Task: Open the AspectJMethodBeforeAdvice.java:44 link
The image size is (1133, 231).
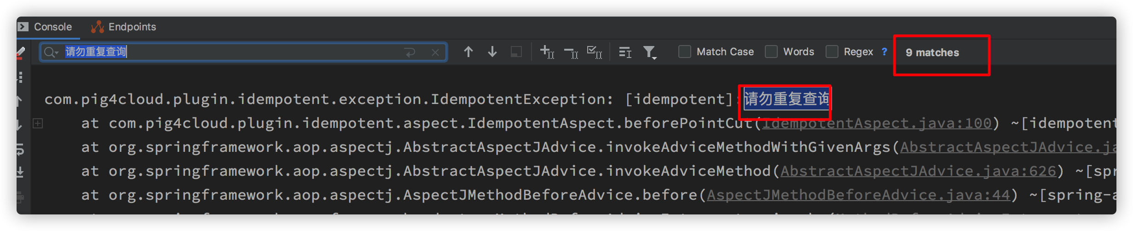Action: tap(858, 195)
